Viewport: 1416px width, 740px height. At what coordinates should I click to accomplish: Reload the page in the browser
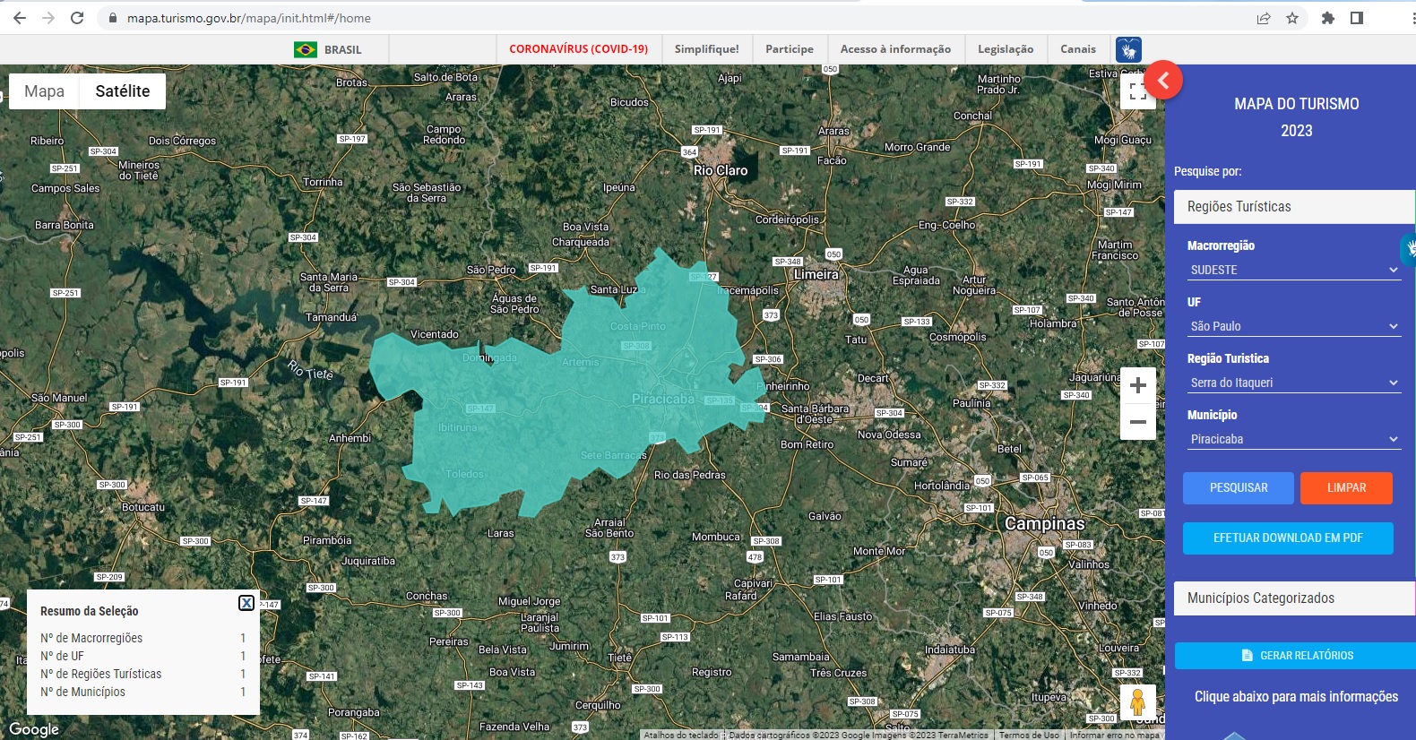[x=77, y=18]
